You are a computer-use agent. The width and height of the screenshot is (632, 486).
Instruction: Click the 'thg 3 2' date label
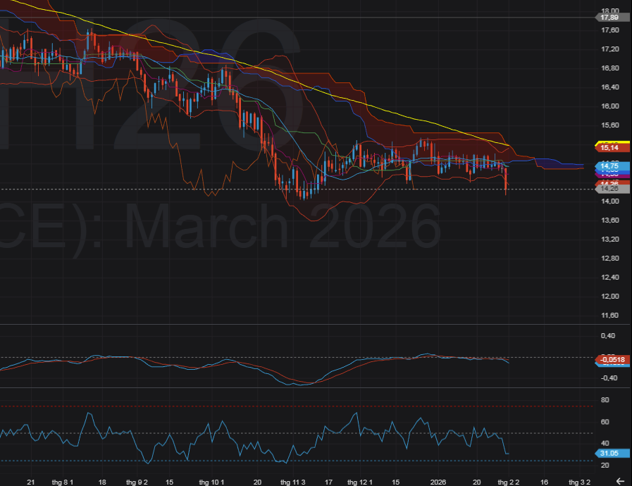(x=579, y=482)
